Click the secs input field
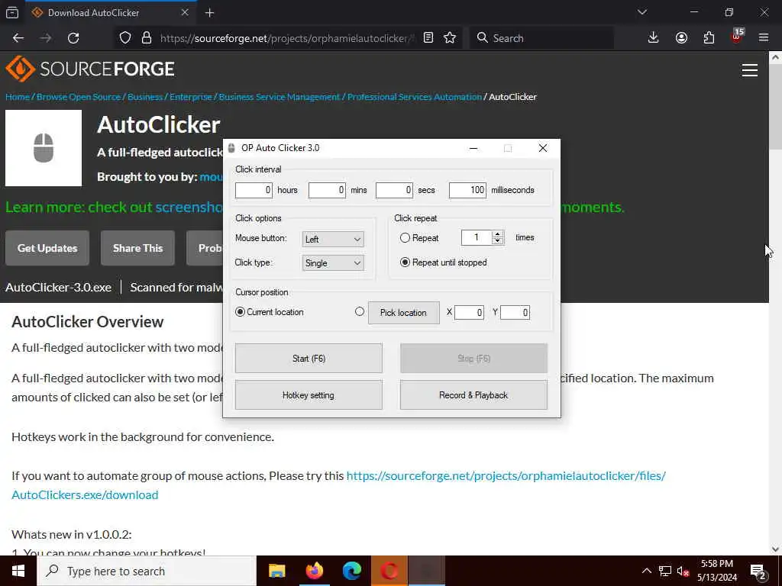The height and width of the screenshot is (586, 782). (x=394, y=190)
